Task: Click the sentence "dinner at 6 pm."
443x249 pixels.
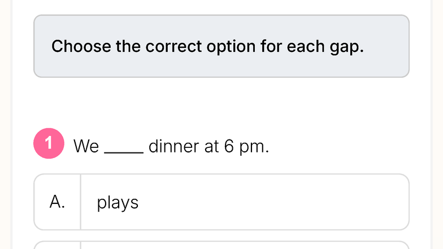Action: click(x=209, y=146)
